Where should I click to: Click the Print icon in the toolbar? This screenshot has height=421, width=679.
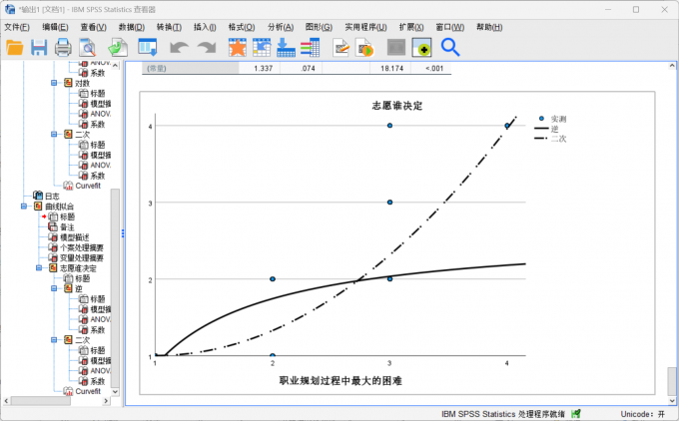[63, 47]
